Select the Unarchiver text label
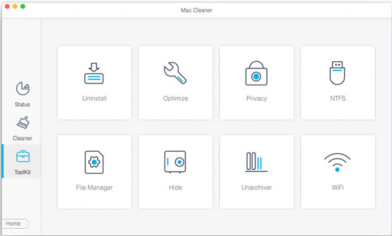The height and width of the screenshot is (236, 392). 257,188
